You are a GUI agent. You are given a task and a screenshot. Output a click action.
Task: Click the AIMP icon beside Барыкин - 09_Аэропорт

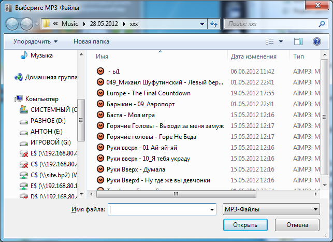(100, 104)
